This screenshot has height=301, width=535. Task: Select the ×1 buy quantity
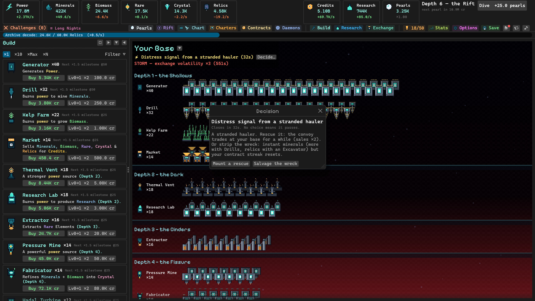(x=6, y=54)
